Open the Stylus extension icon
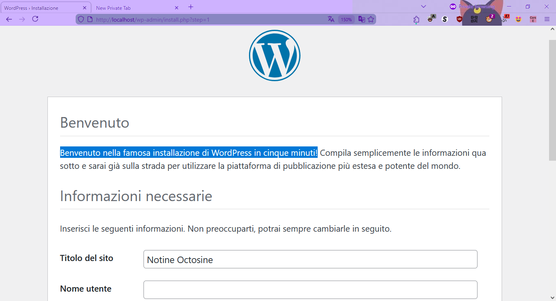Screen dimensions: 556x301 point(444,19)
